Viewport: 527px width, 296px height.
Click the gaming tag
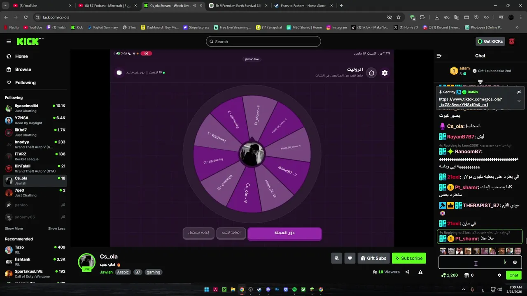(x=153, y=272)
